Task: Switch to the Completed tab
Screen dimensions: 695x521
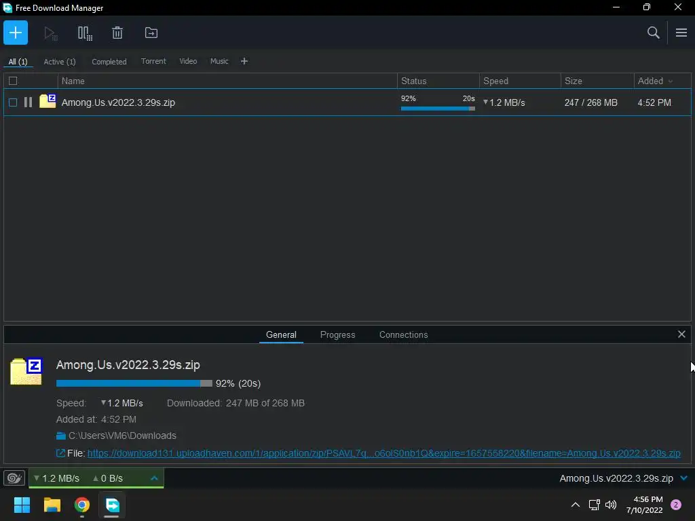Action: [x=109, y=62]
